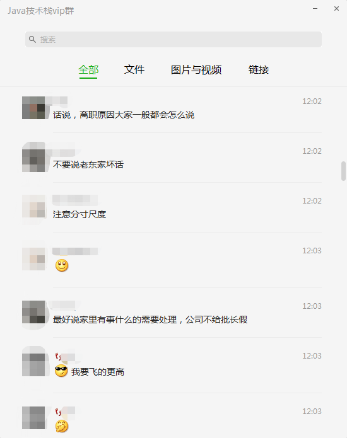
Task: Switch to the 链接 tab
Action: (259, 70)
